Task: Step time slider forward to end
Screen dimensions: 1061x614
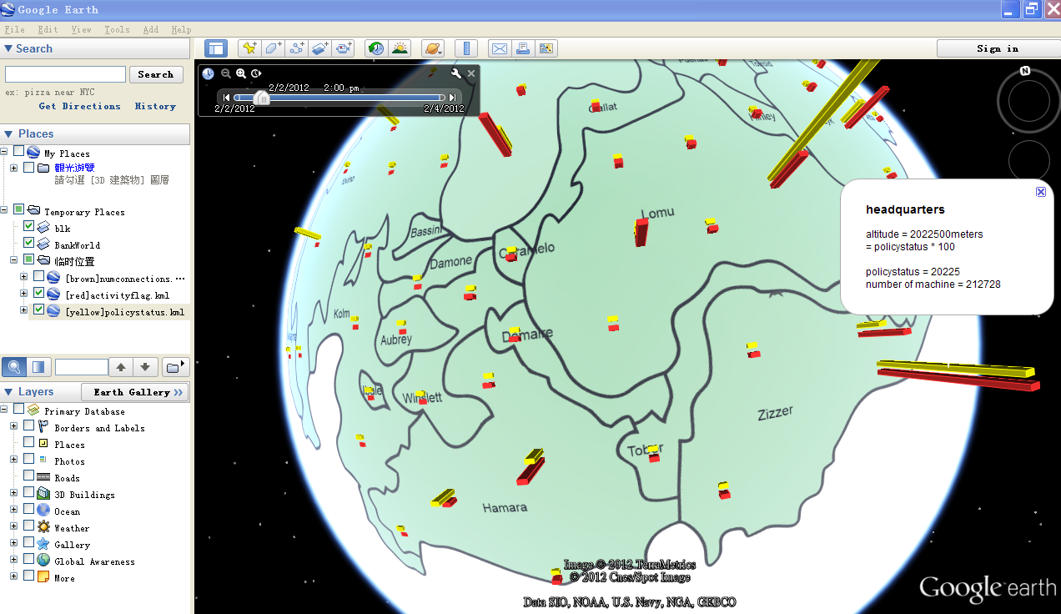Action: pos(453,98)
